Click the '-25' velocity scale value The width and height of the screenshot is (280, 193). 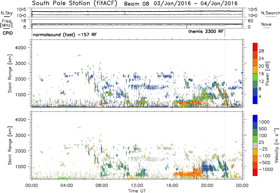(263, 149)
